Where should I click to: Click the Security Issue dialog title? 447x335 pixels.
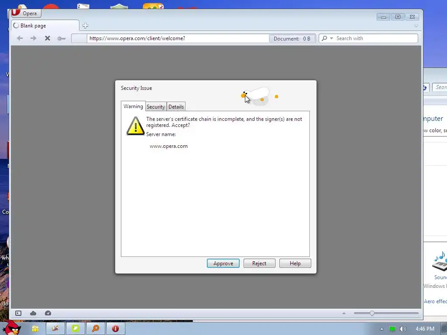tap(136, 88)
